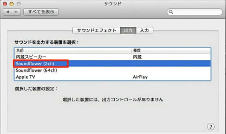
Task: Select the 出力 tab
Action: [128, 30]
